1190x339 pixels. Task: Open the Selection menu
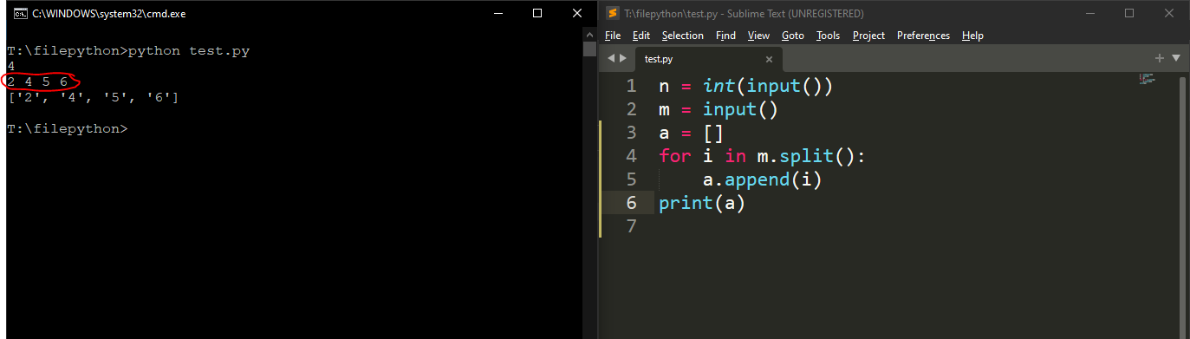tap(683, 36)
